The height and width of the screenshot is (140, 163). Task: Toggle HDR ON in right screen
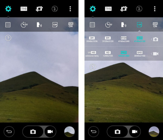155,25
